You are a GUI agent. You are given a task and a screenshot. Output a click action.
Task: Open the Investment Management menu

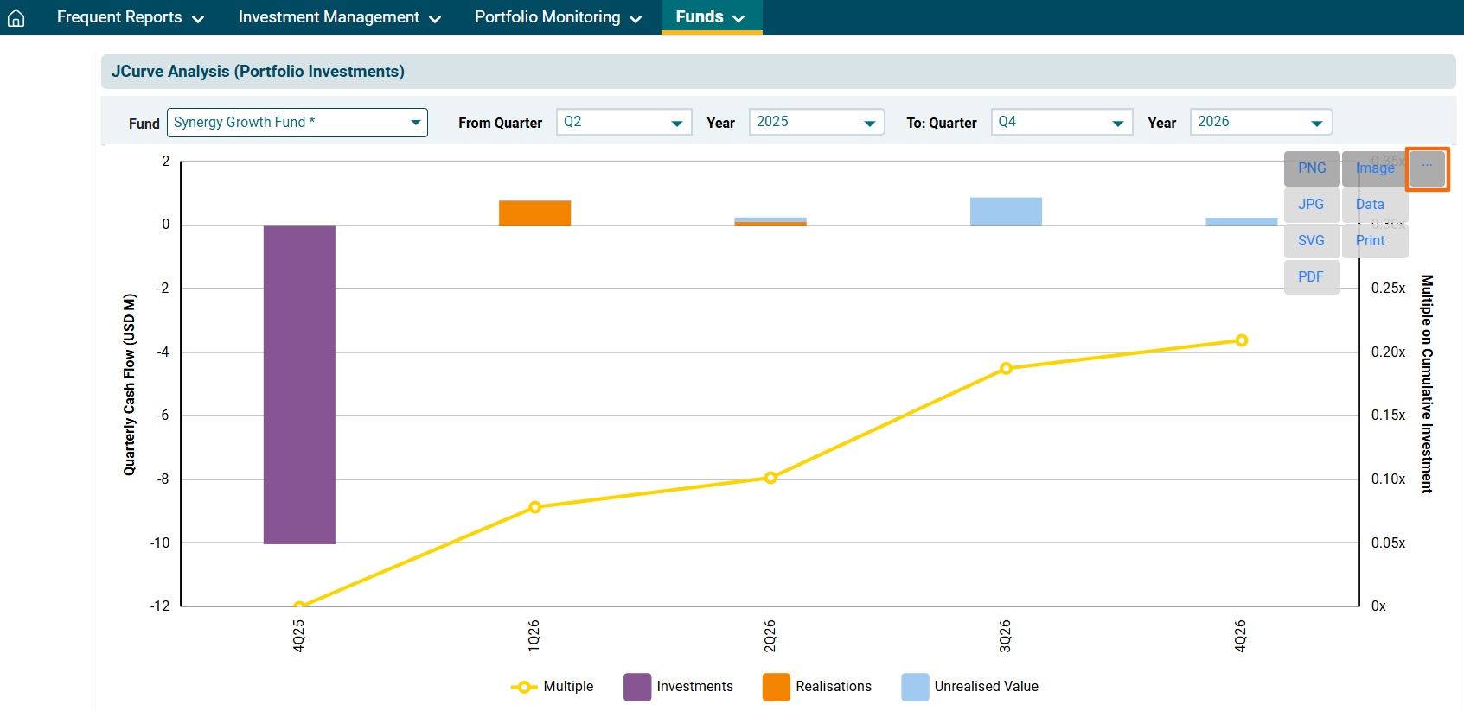(x=339, y=17)
